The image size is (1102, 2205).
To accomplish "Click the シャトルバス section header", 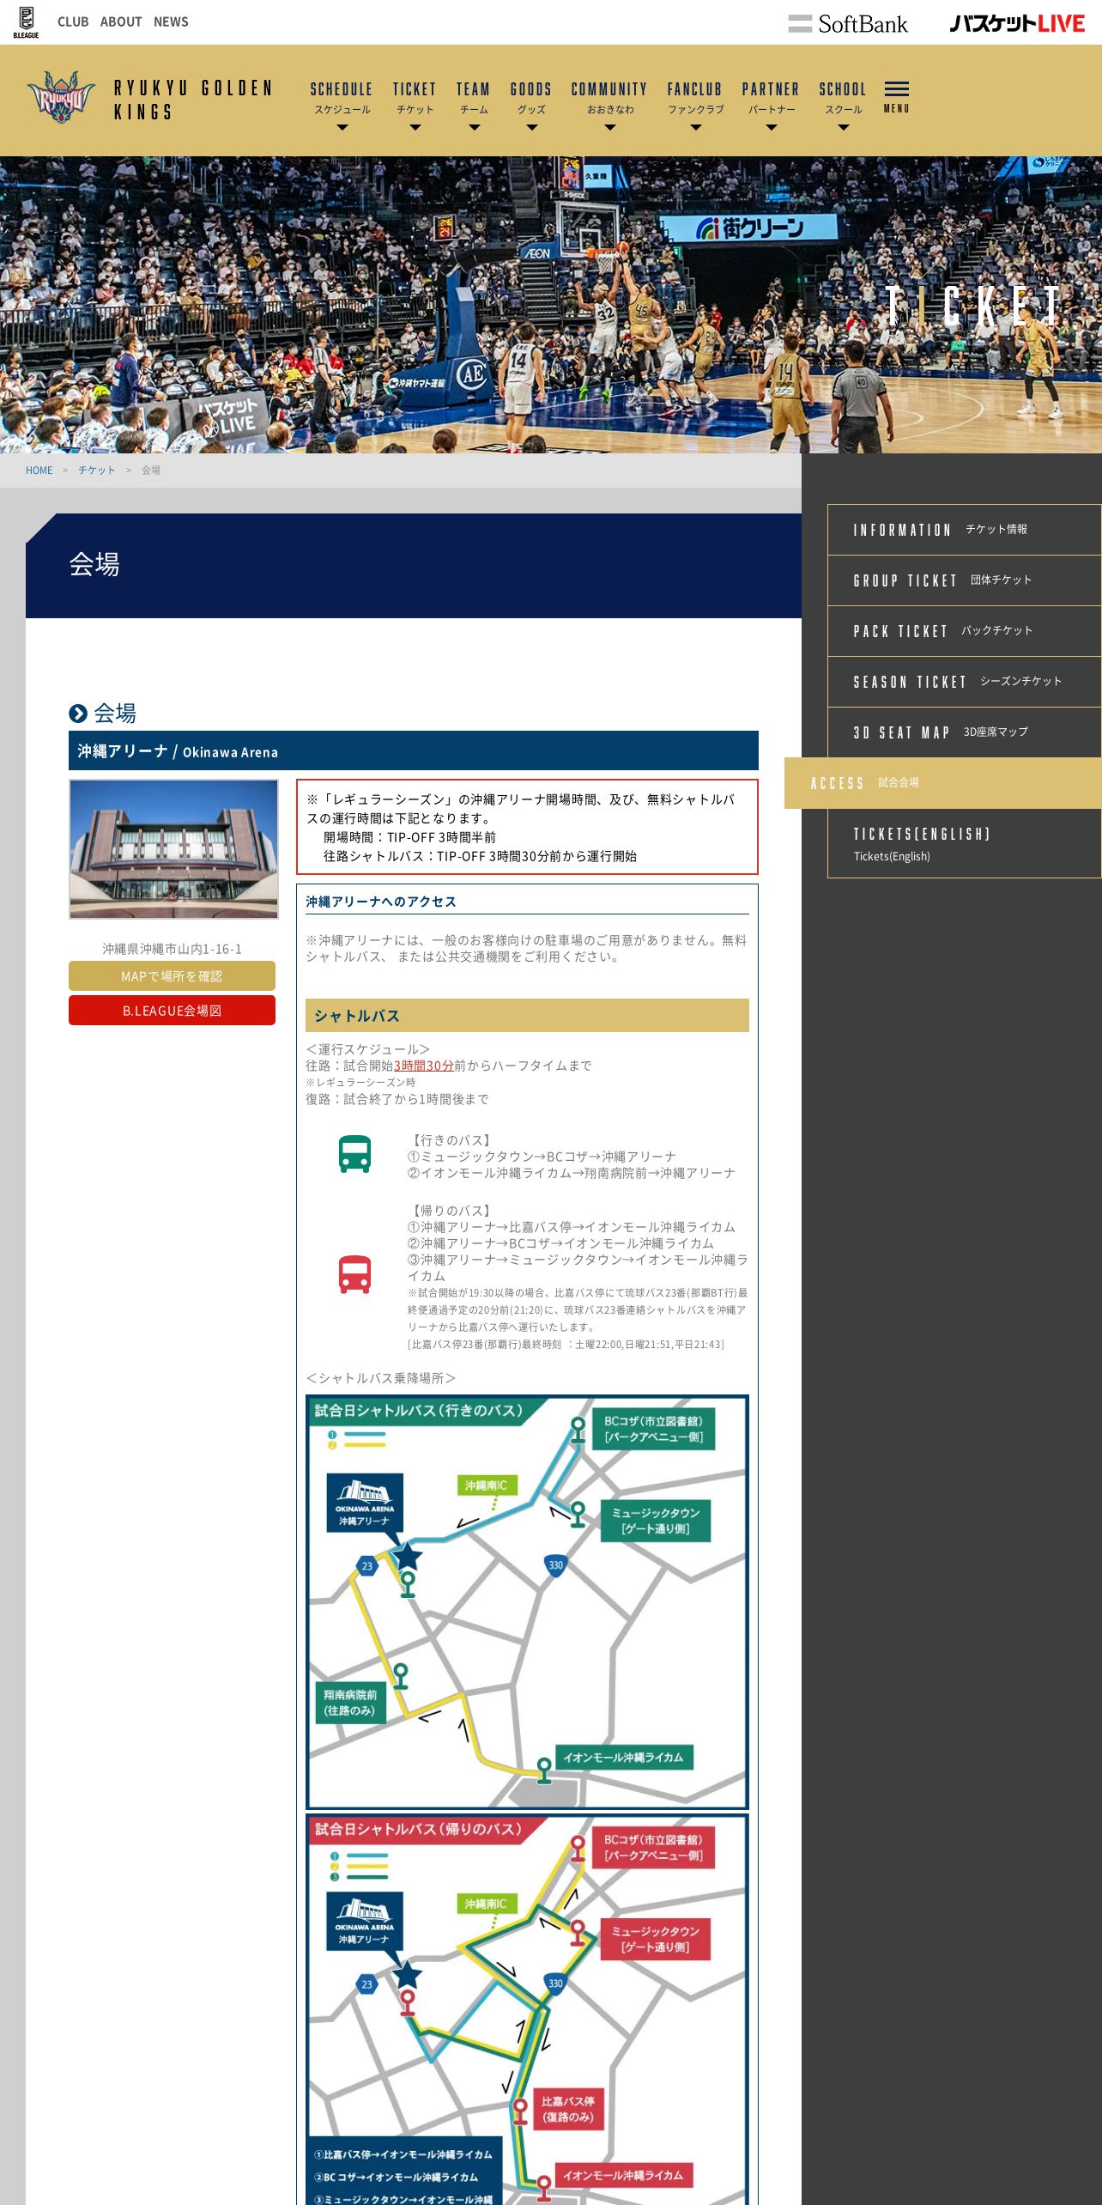I will tap(527, 1016).
